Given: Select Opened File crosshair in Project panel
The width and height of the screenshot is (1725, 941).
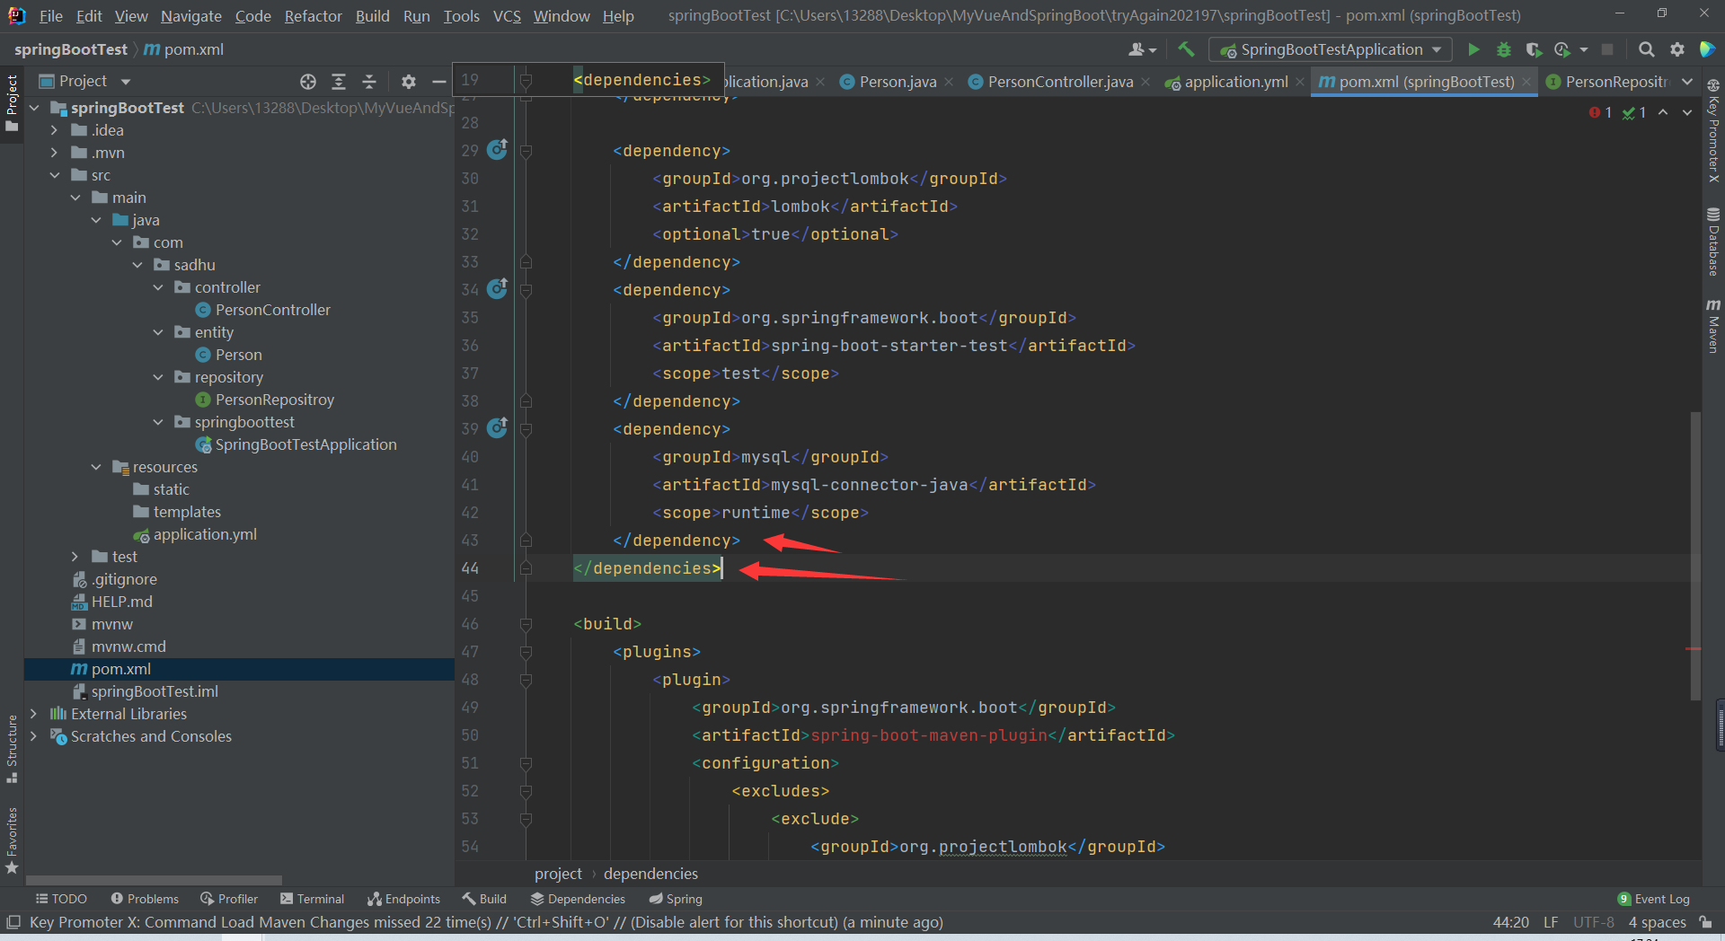Looking at the screenshot, I should point(308,81).
